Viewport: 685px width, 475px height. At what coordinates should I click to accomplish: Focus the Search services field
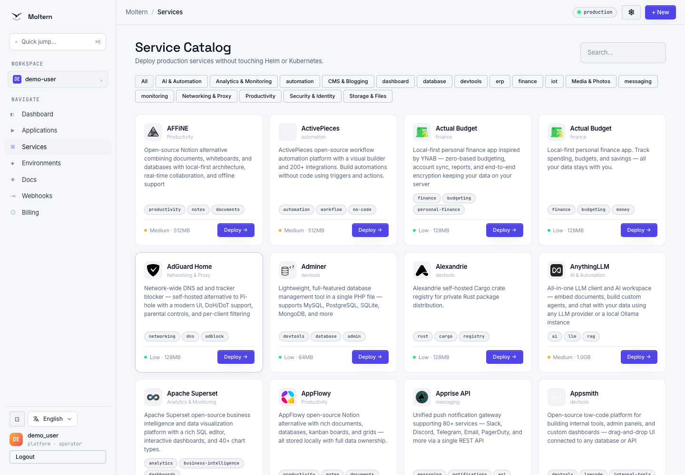coord(623,53)
